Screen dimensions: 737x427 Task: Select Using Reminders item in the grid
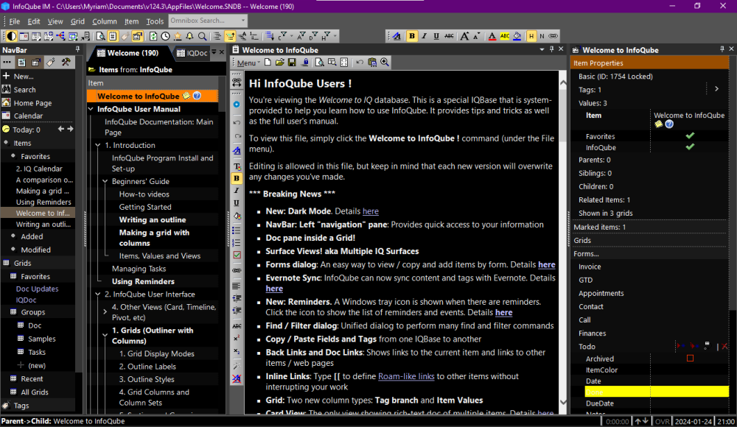tap(143, 281)
